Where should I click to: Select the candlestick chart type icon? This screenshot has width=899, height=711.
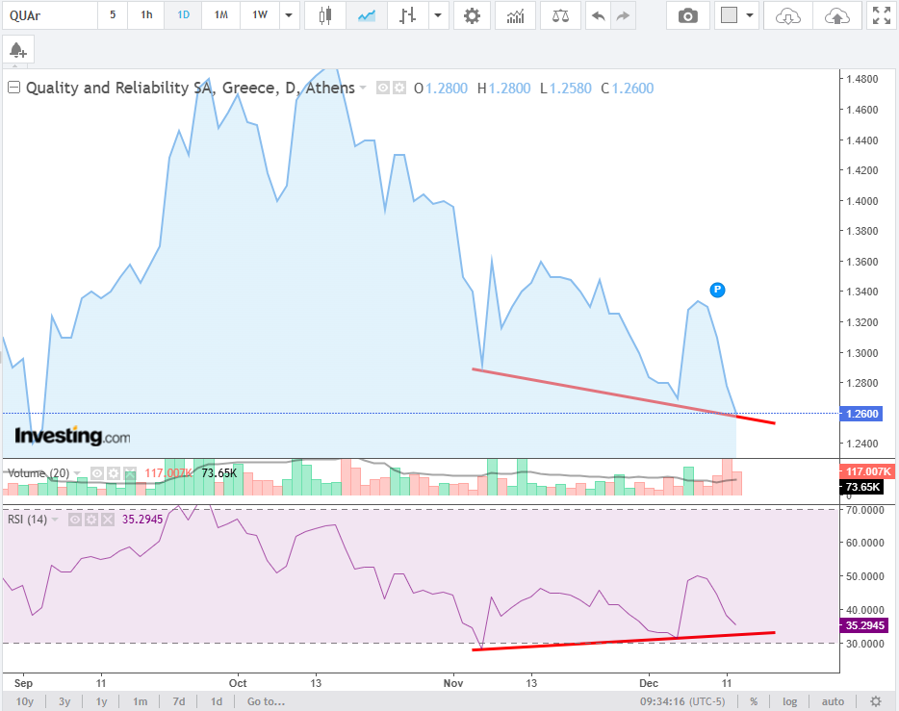point(325,15)
